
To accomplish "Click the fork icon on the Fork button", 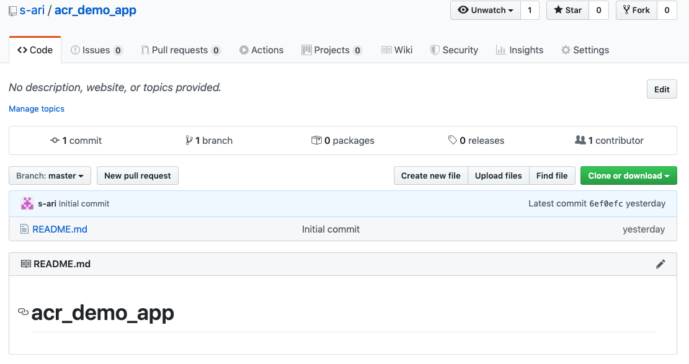I will pyautogui.click(x=626, y=10).
